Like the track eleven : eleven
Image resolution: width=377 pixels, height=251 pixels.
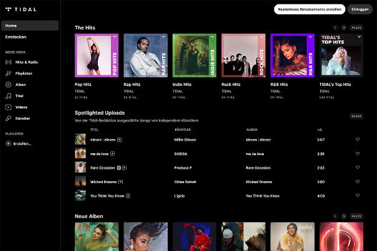[358, 140]
